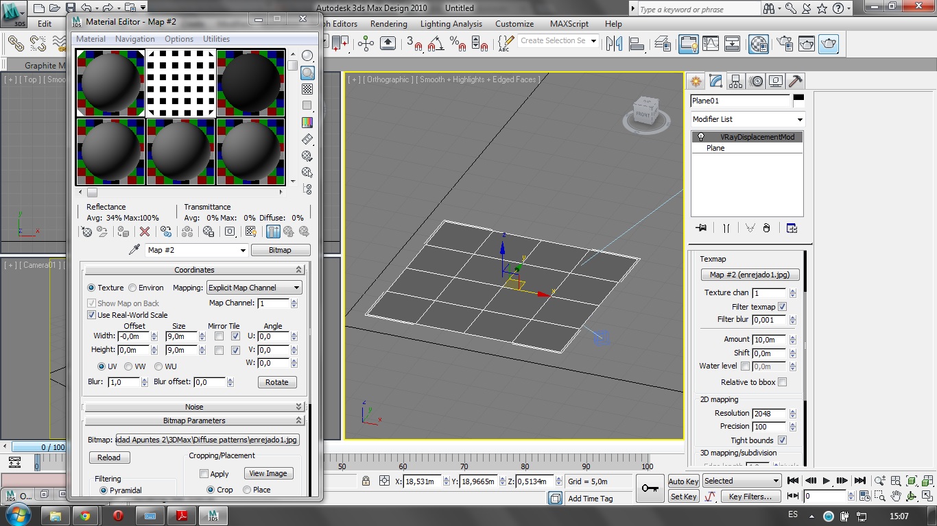937x526 pixels.
Task: Open the Mapping type dropdown
Action: [x=254, y=288]
